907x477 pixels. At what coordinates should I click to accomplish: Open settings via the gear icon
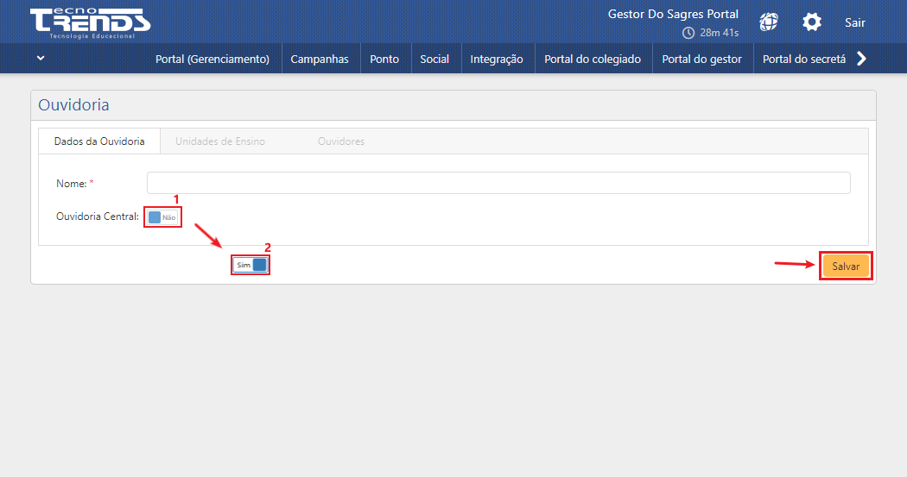click(812, 22)
